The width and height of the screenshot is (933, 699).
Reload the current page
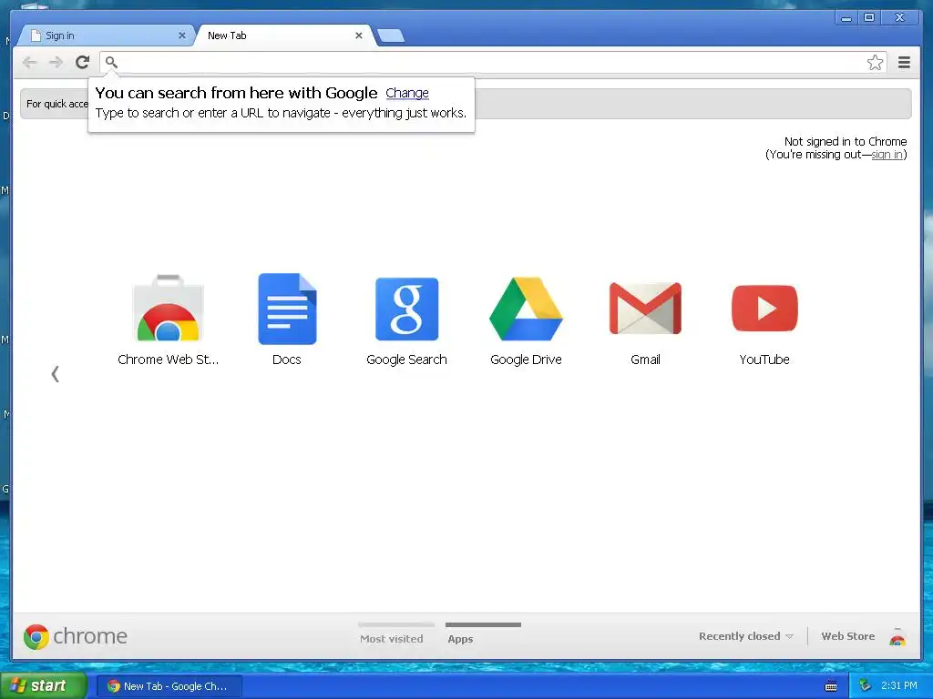[82, 62]
